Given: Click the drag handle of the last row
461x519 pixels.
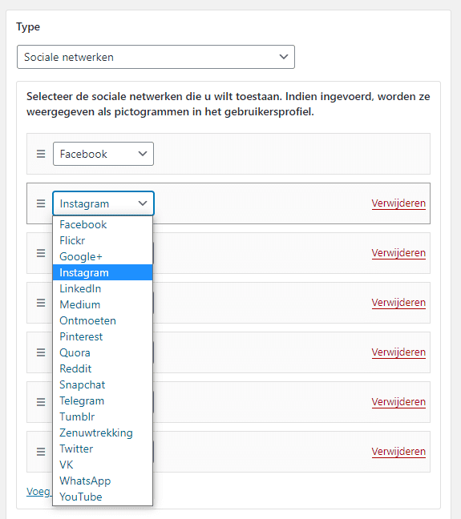Looking at the screenshot, I should tap(41, 452).
